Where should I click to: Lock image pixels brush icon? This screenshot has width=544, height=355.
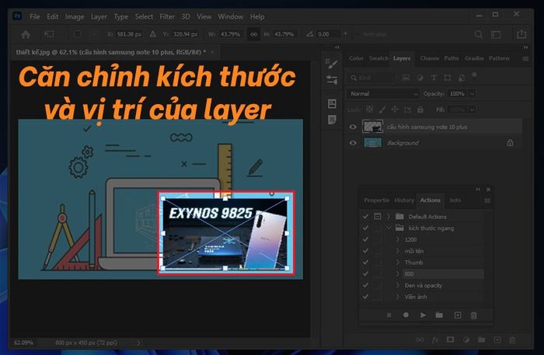coord(382,110)
